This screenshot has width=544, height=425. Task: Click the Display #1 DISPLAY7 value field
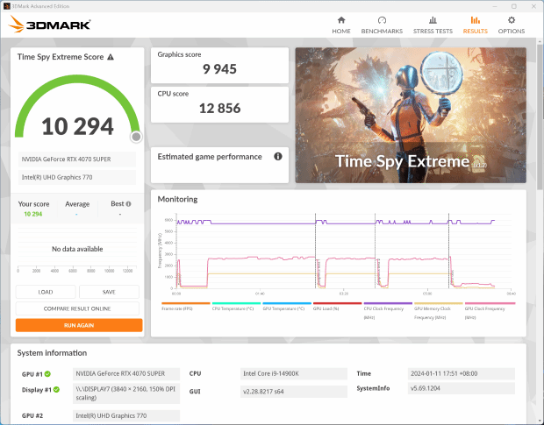[126, 393]
